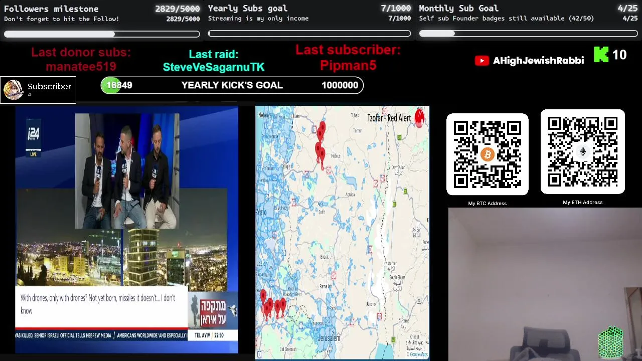Click the South Shuna map label
The height and width of the screenshot is (361, 642).
pos(397,277)
